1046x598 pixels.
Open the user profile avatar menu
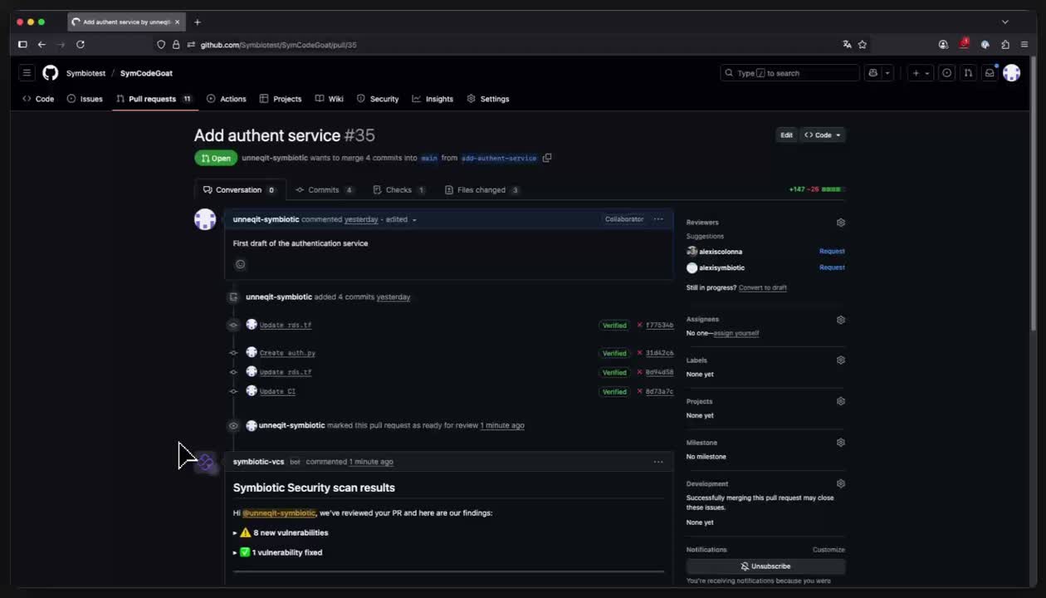pyautogui.click(x=1011, y=73)
